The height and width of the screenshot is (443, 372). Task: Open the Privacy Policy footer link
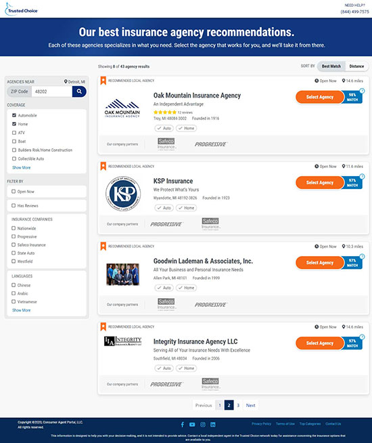coord(262,424)
